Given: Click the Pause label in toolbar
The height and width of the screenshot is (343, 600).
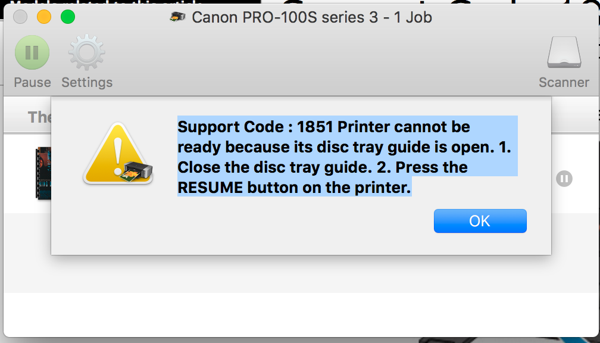Looking at the screenshot, I should click(32, 82).
